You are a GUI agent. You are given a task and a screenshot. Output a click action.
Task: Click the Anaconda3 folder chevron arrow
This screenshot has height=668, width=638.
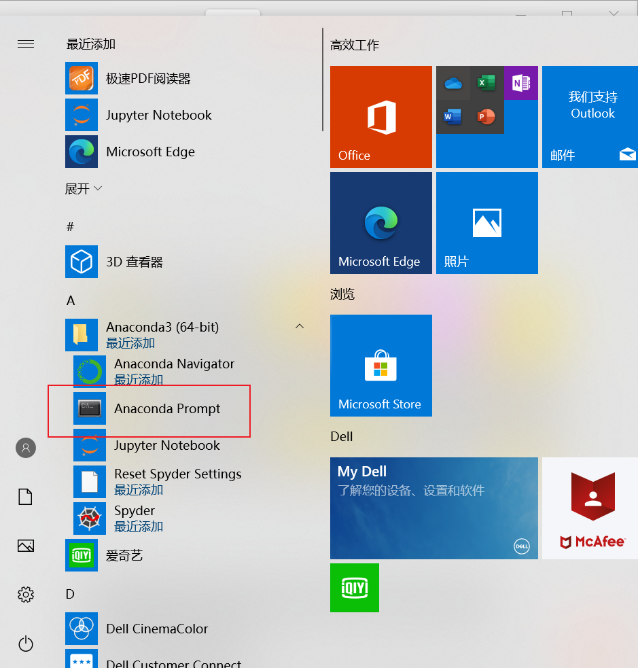click(300, 326)
